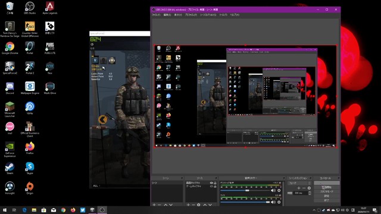Open OBS 設定 settings button
This screenshot has height=214, width=381.
click(327, 196)
